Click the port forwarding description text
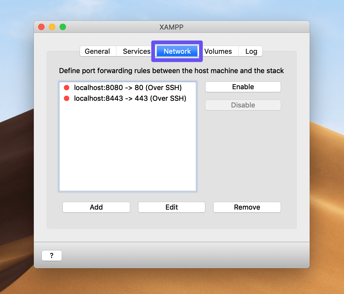344x294 pixels. [171, 71]
